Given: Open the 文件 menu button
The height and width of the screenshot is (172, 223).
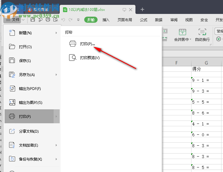Looking at the screenshot, I should (12, 20).
